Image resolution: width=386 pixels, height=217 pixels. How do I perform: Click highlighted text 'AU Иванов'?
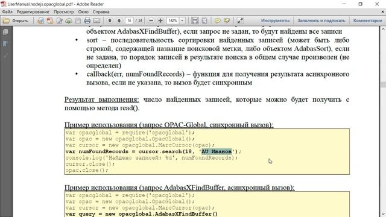coord(217,151)
